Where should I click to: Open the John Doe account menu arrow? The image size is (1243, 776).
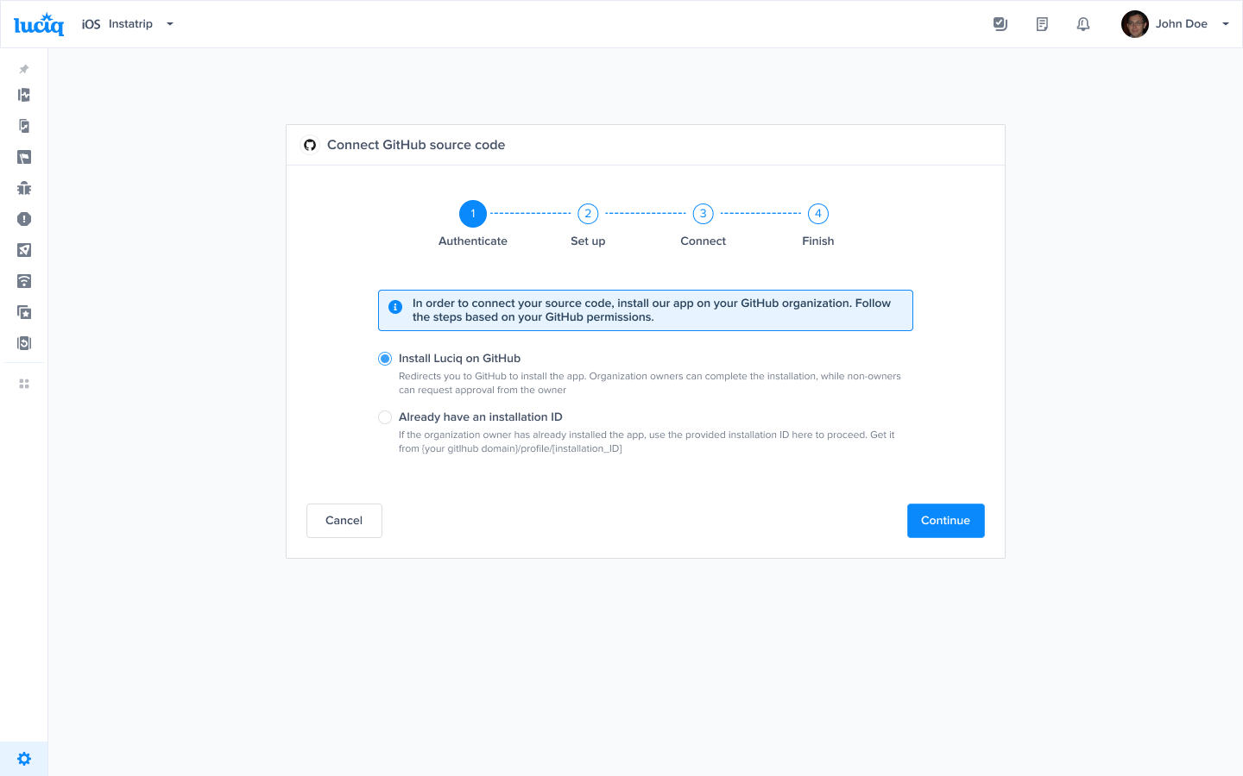[1225, 24]
